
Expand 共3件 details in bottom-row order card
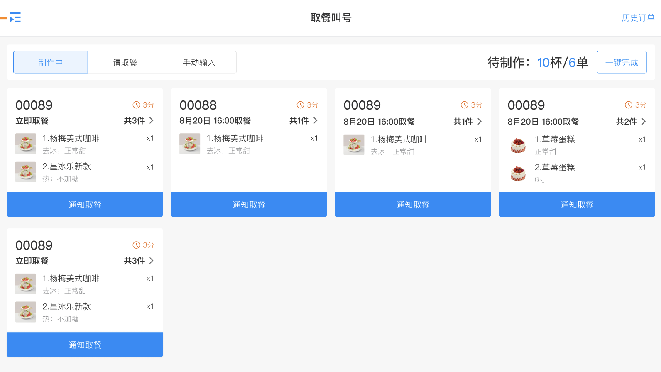pos(139,261)
